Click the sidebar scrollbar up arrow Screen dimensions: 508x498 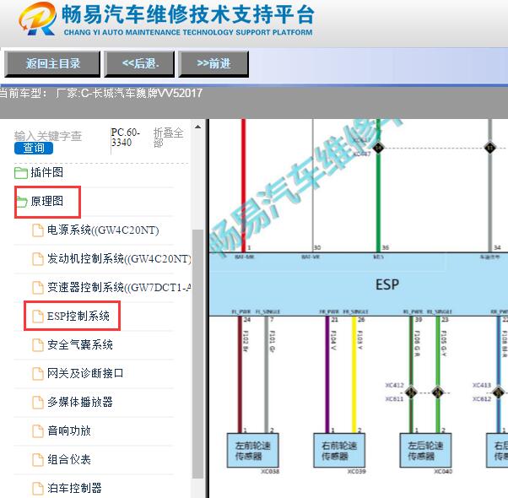tap(197, 127)
